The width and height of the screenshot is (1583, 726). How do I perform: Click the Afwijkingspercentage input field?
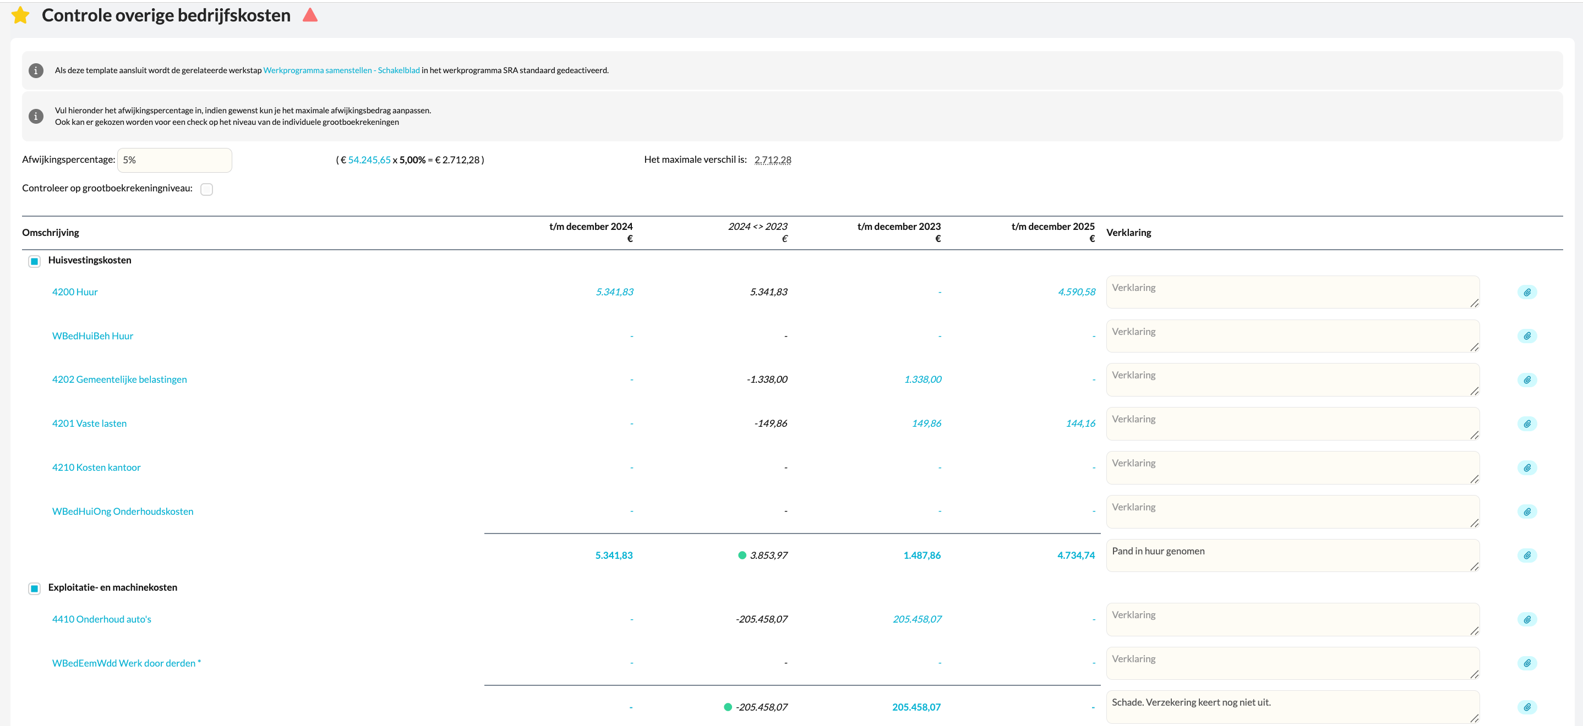(174, 160)
